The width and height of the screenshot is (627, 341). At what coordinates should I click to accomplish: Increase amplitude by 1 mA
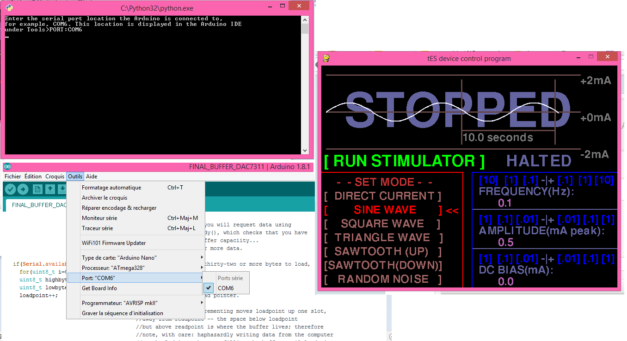coord(608,219)
